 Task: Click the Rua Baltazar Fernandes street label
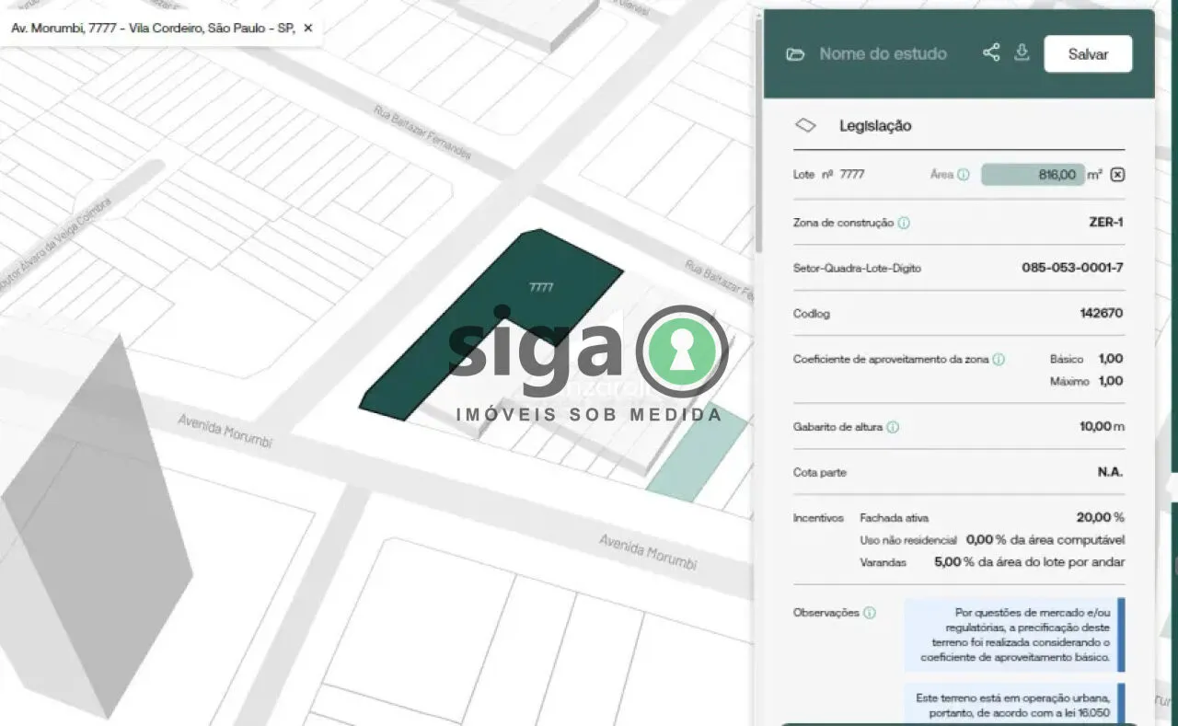pyautogui.click(x=422, y=132)
